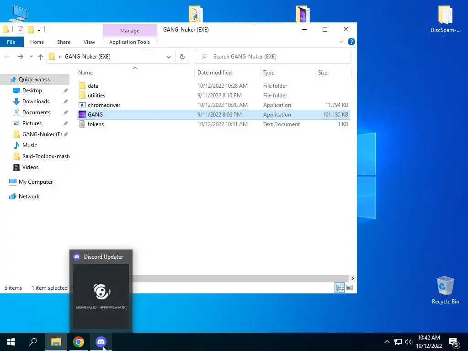The width and height of the screenshot is (468, 351).
Task: Open the notification center icon
Action: pyautogui.click(x=454, y=342)
